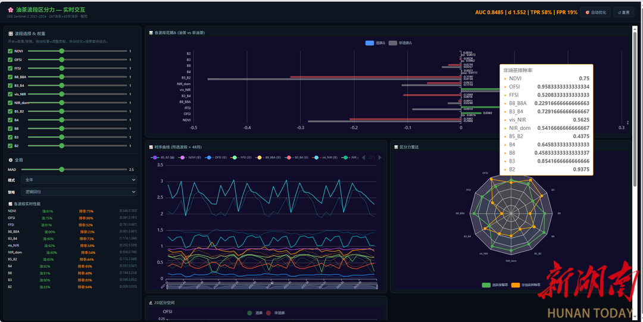Screen dimensions: 643x322
Task: Disable the B5_B2 band checkbox
Action: (x=10, y=111)
